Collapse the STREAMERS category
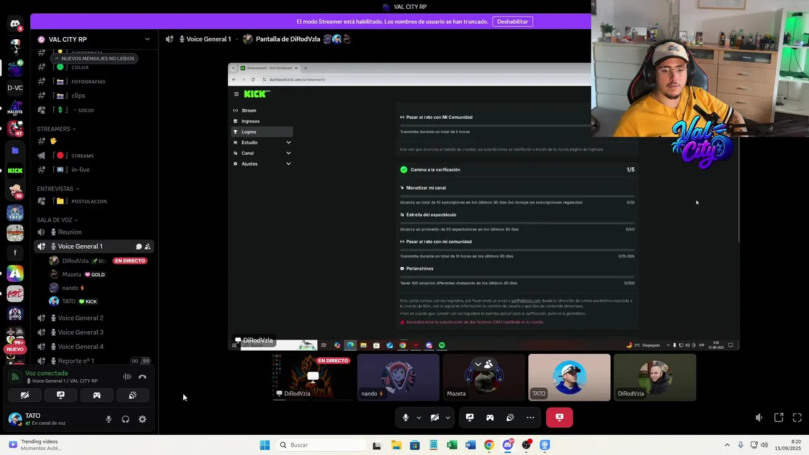 tap(56, 129)
